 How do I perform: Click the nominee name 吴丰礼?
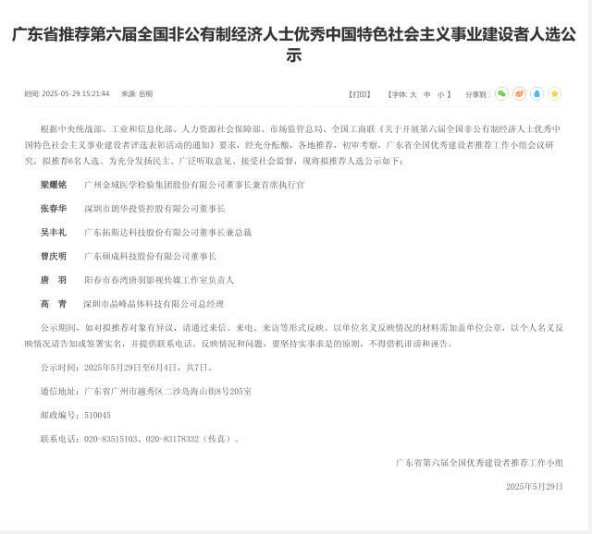pos(54,232)
